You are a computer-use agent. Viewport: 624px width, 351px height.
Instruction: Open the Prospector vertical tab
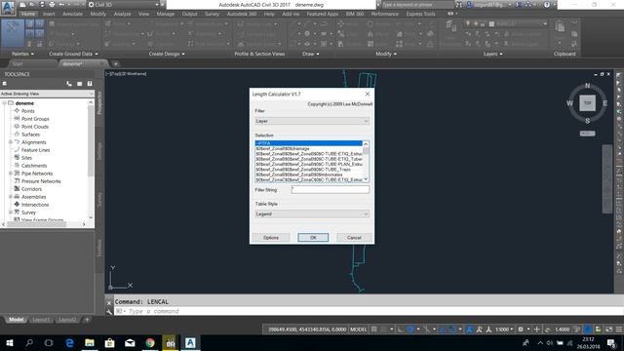[99, 102]
